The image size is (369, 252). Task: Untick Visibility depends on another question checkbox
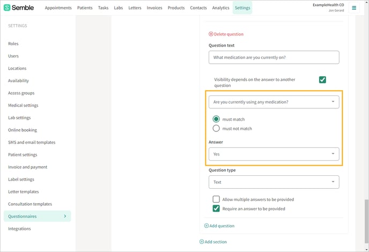[322, 80]
